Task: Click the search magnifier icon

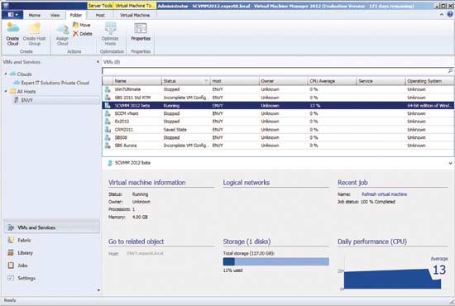Action: [450, 70]
